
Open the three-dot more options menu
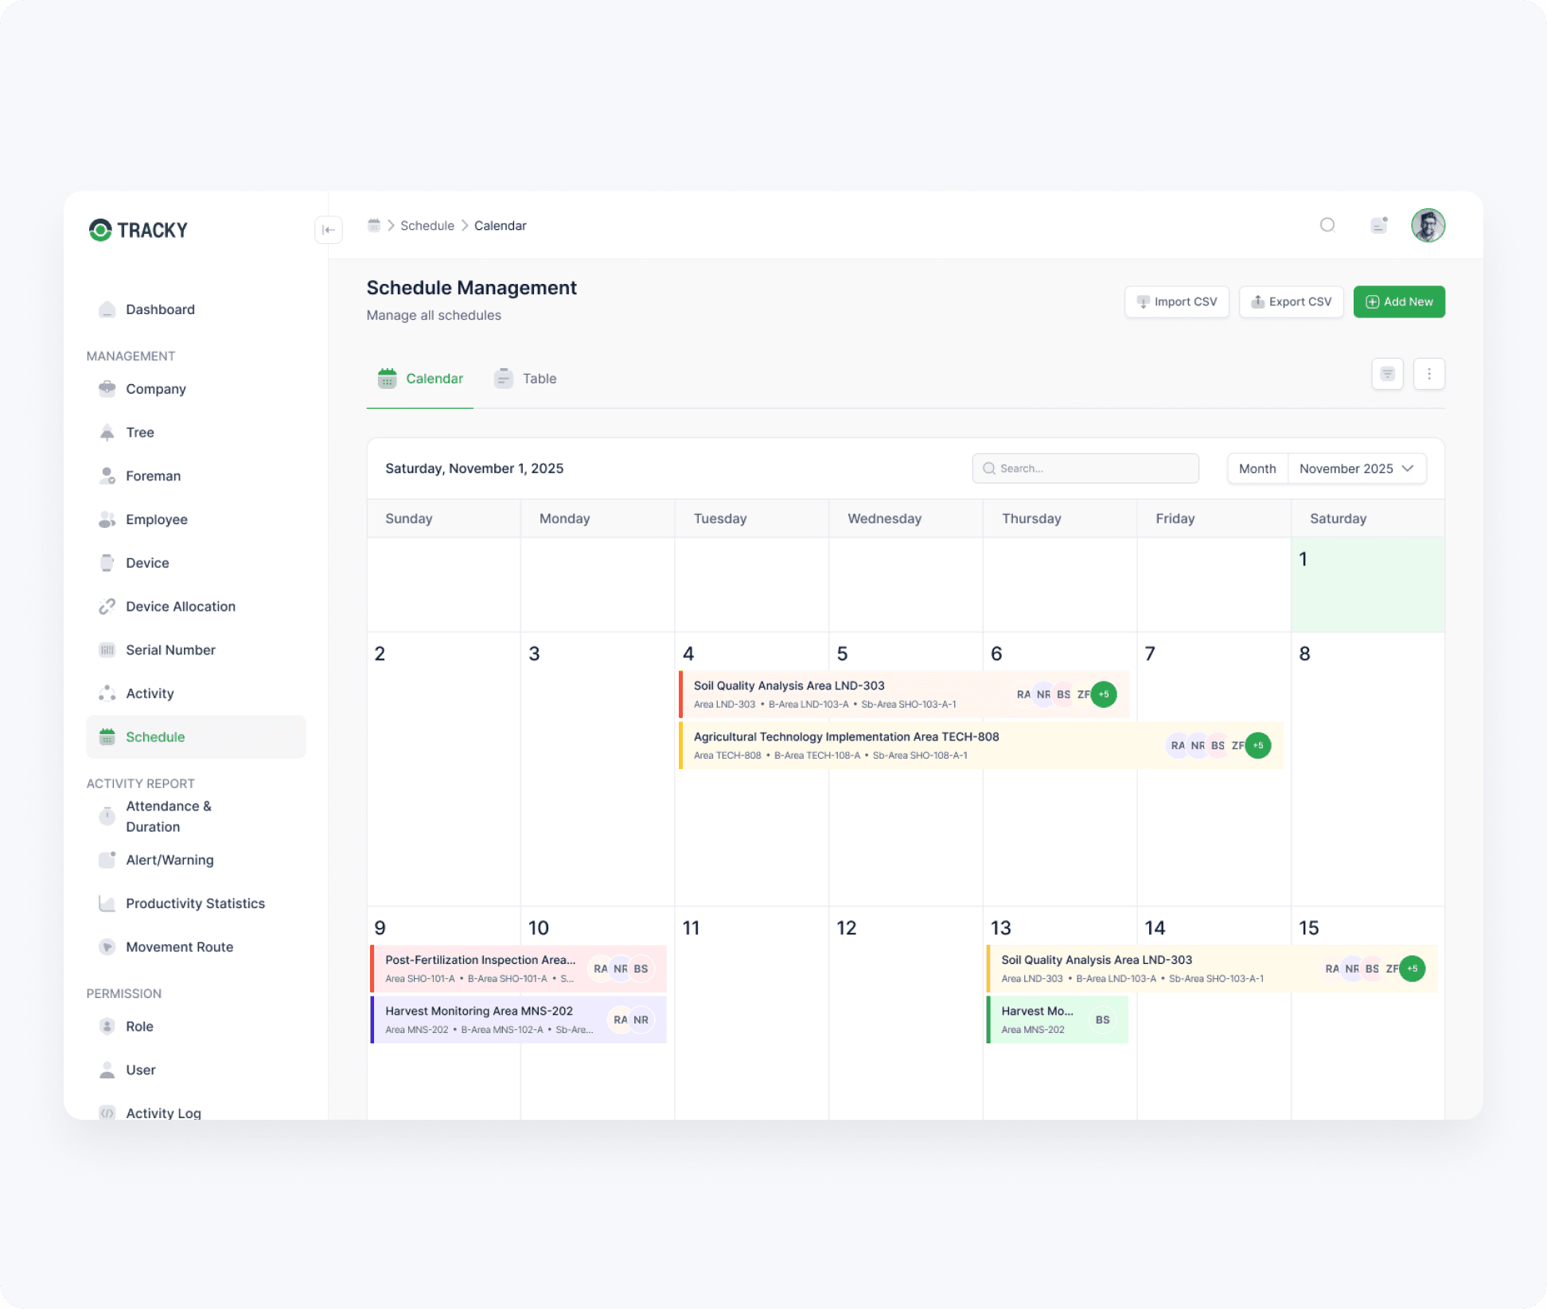(x=1428, y=374)
